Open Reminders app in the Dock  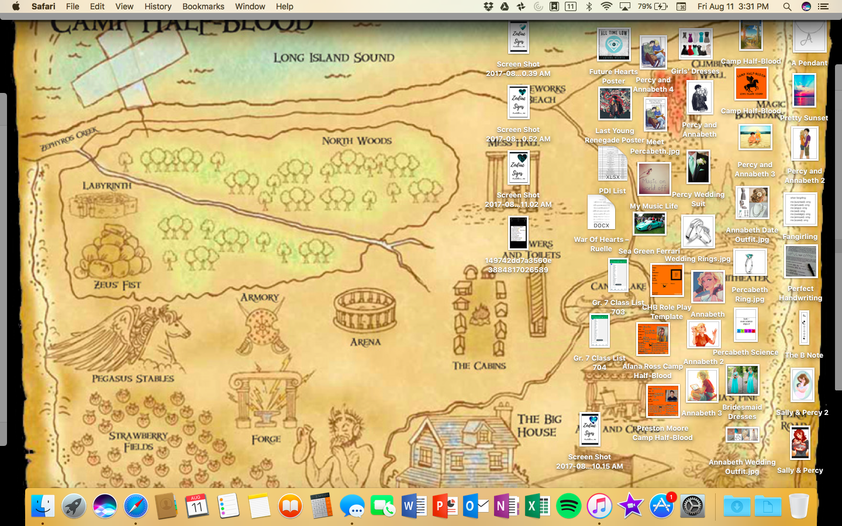(228, 506)
